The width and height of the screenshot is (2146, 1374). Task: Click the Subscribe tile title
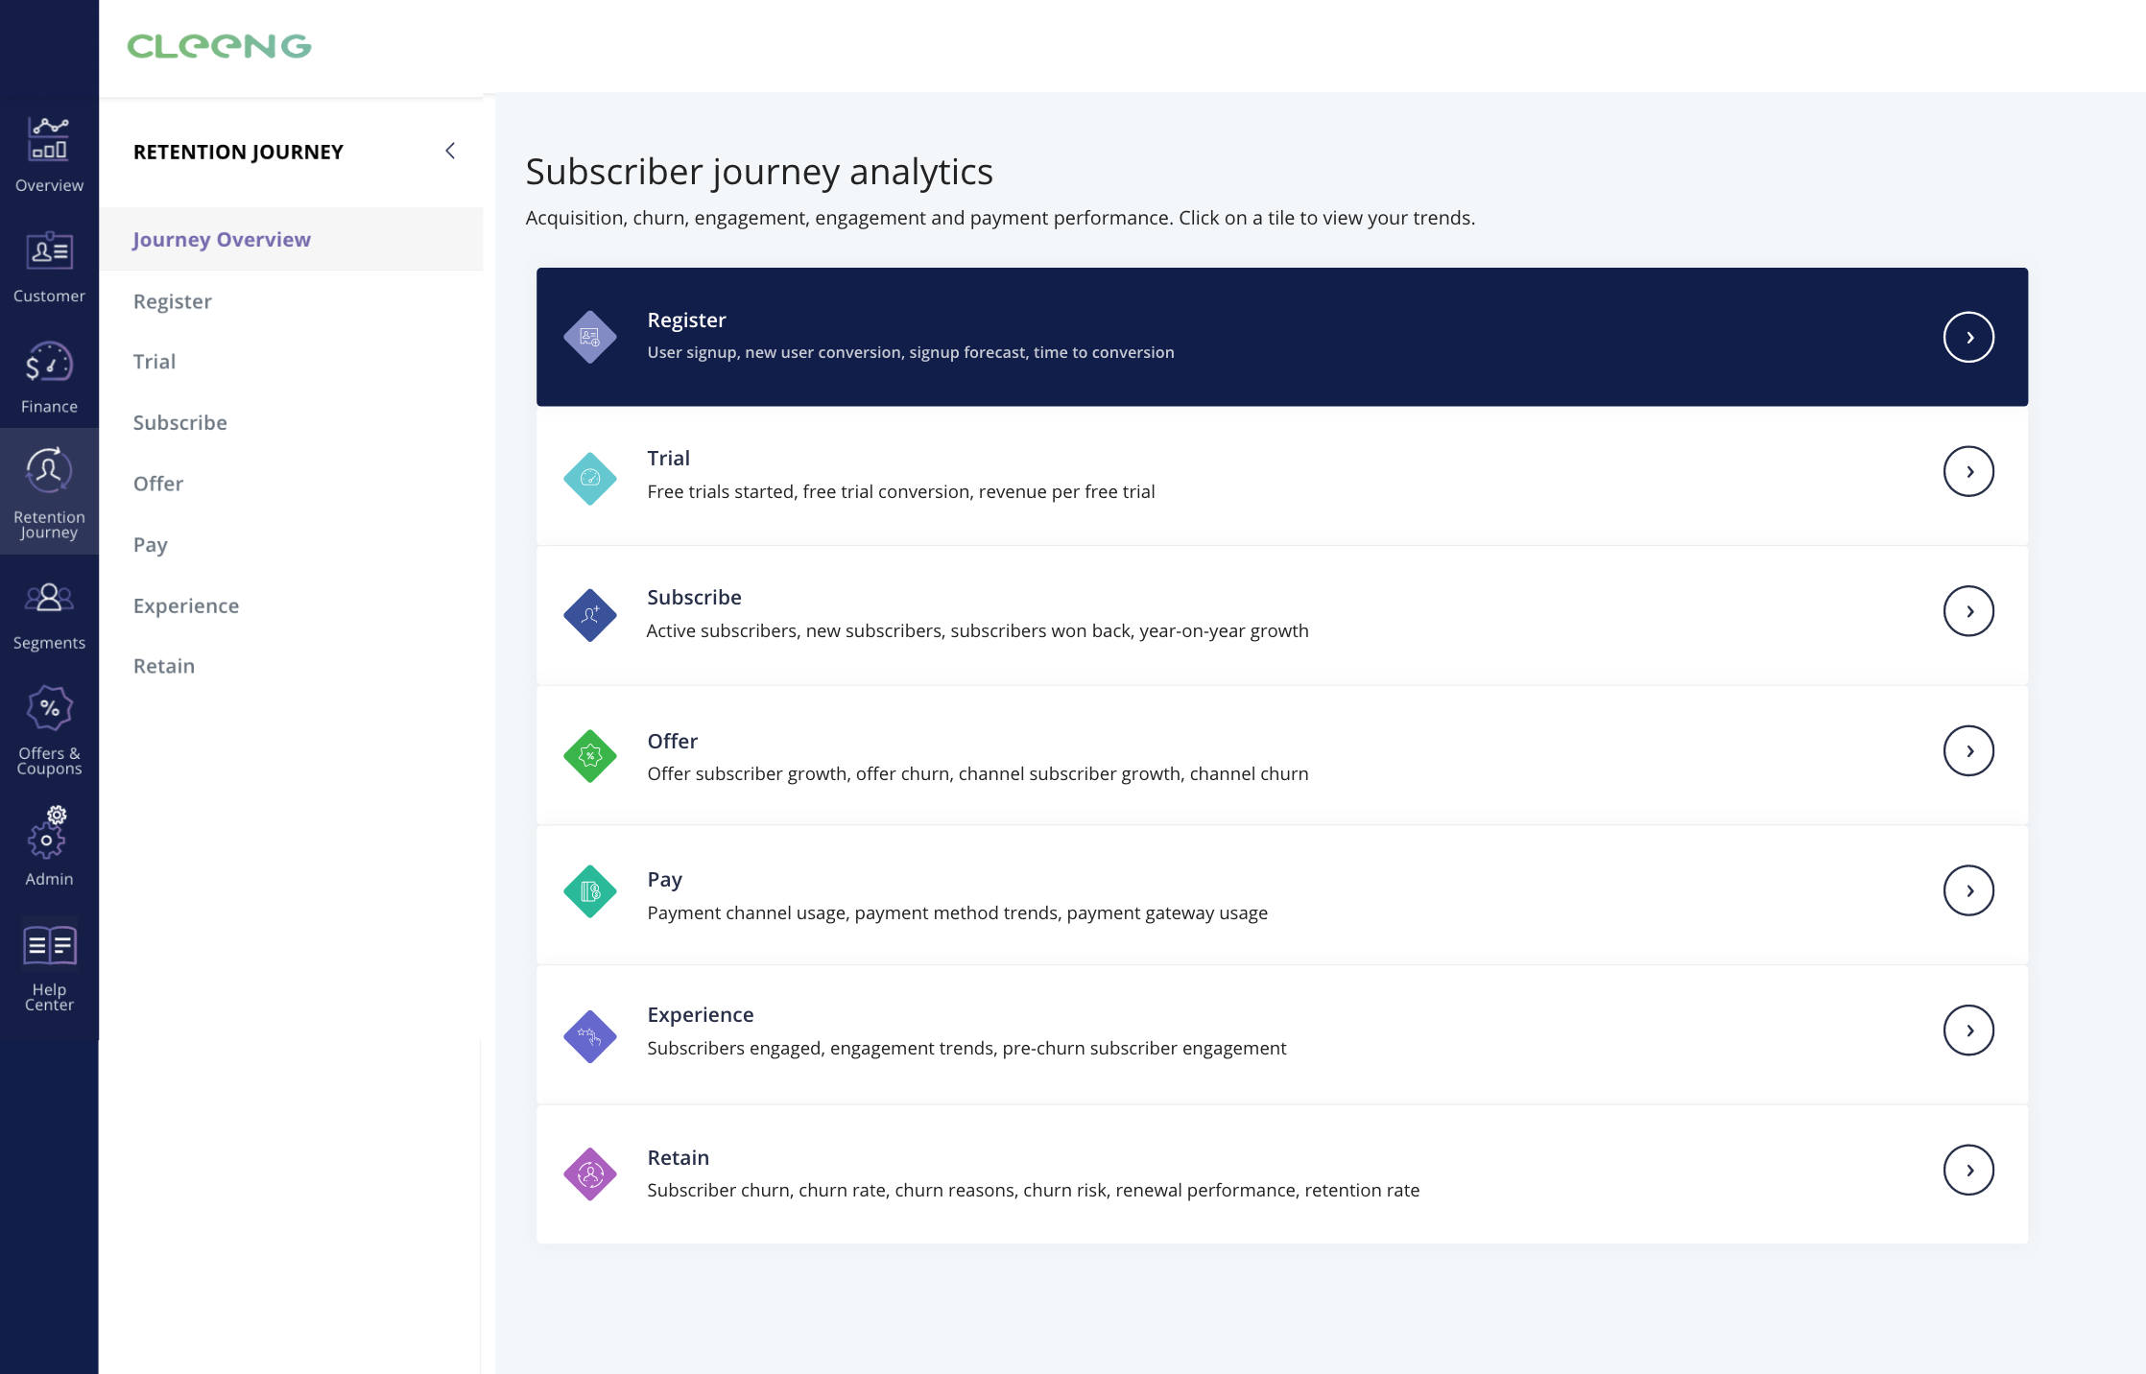pyautogui.click(x=694, y=597)
